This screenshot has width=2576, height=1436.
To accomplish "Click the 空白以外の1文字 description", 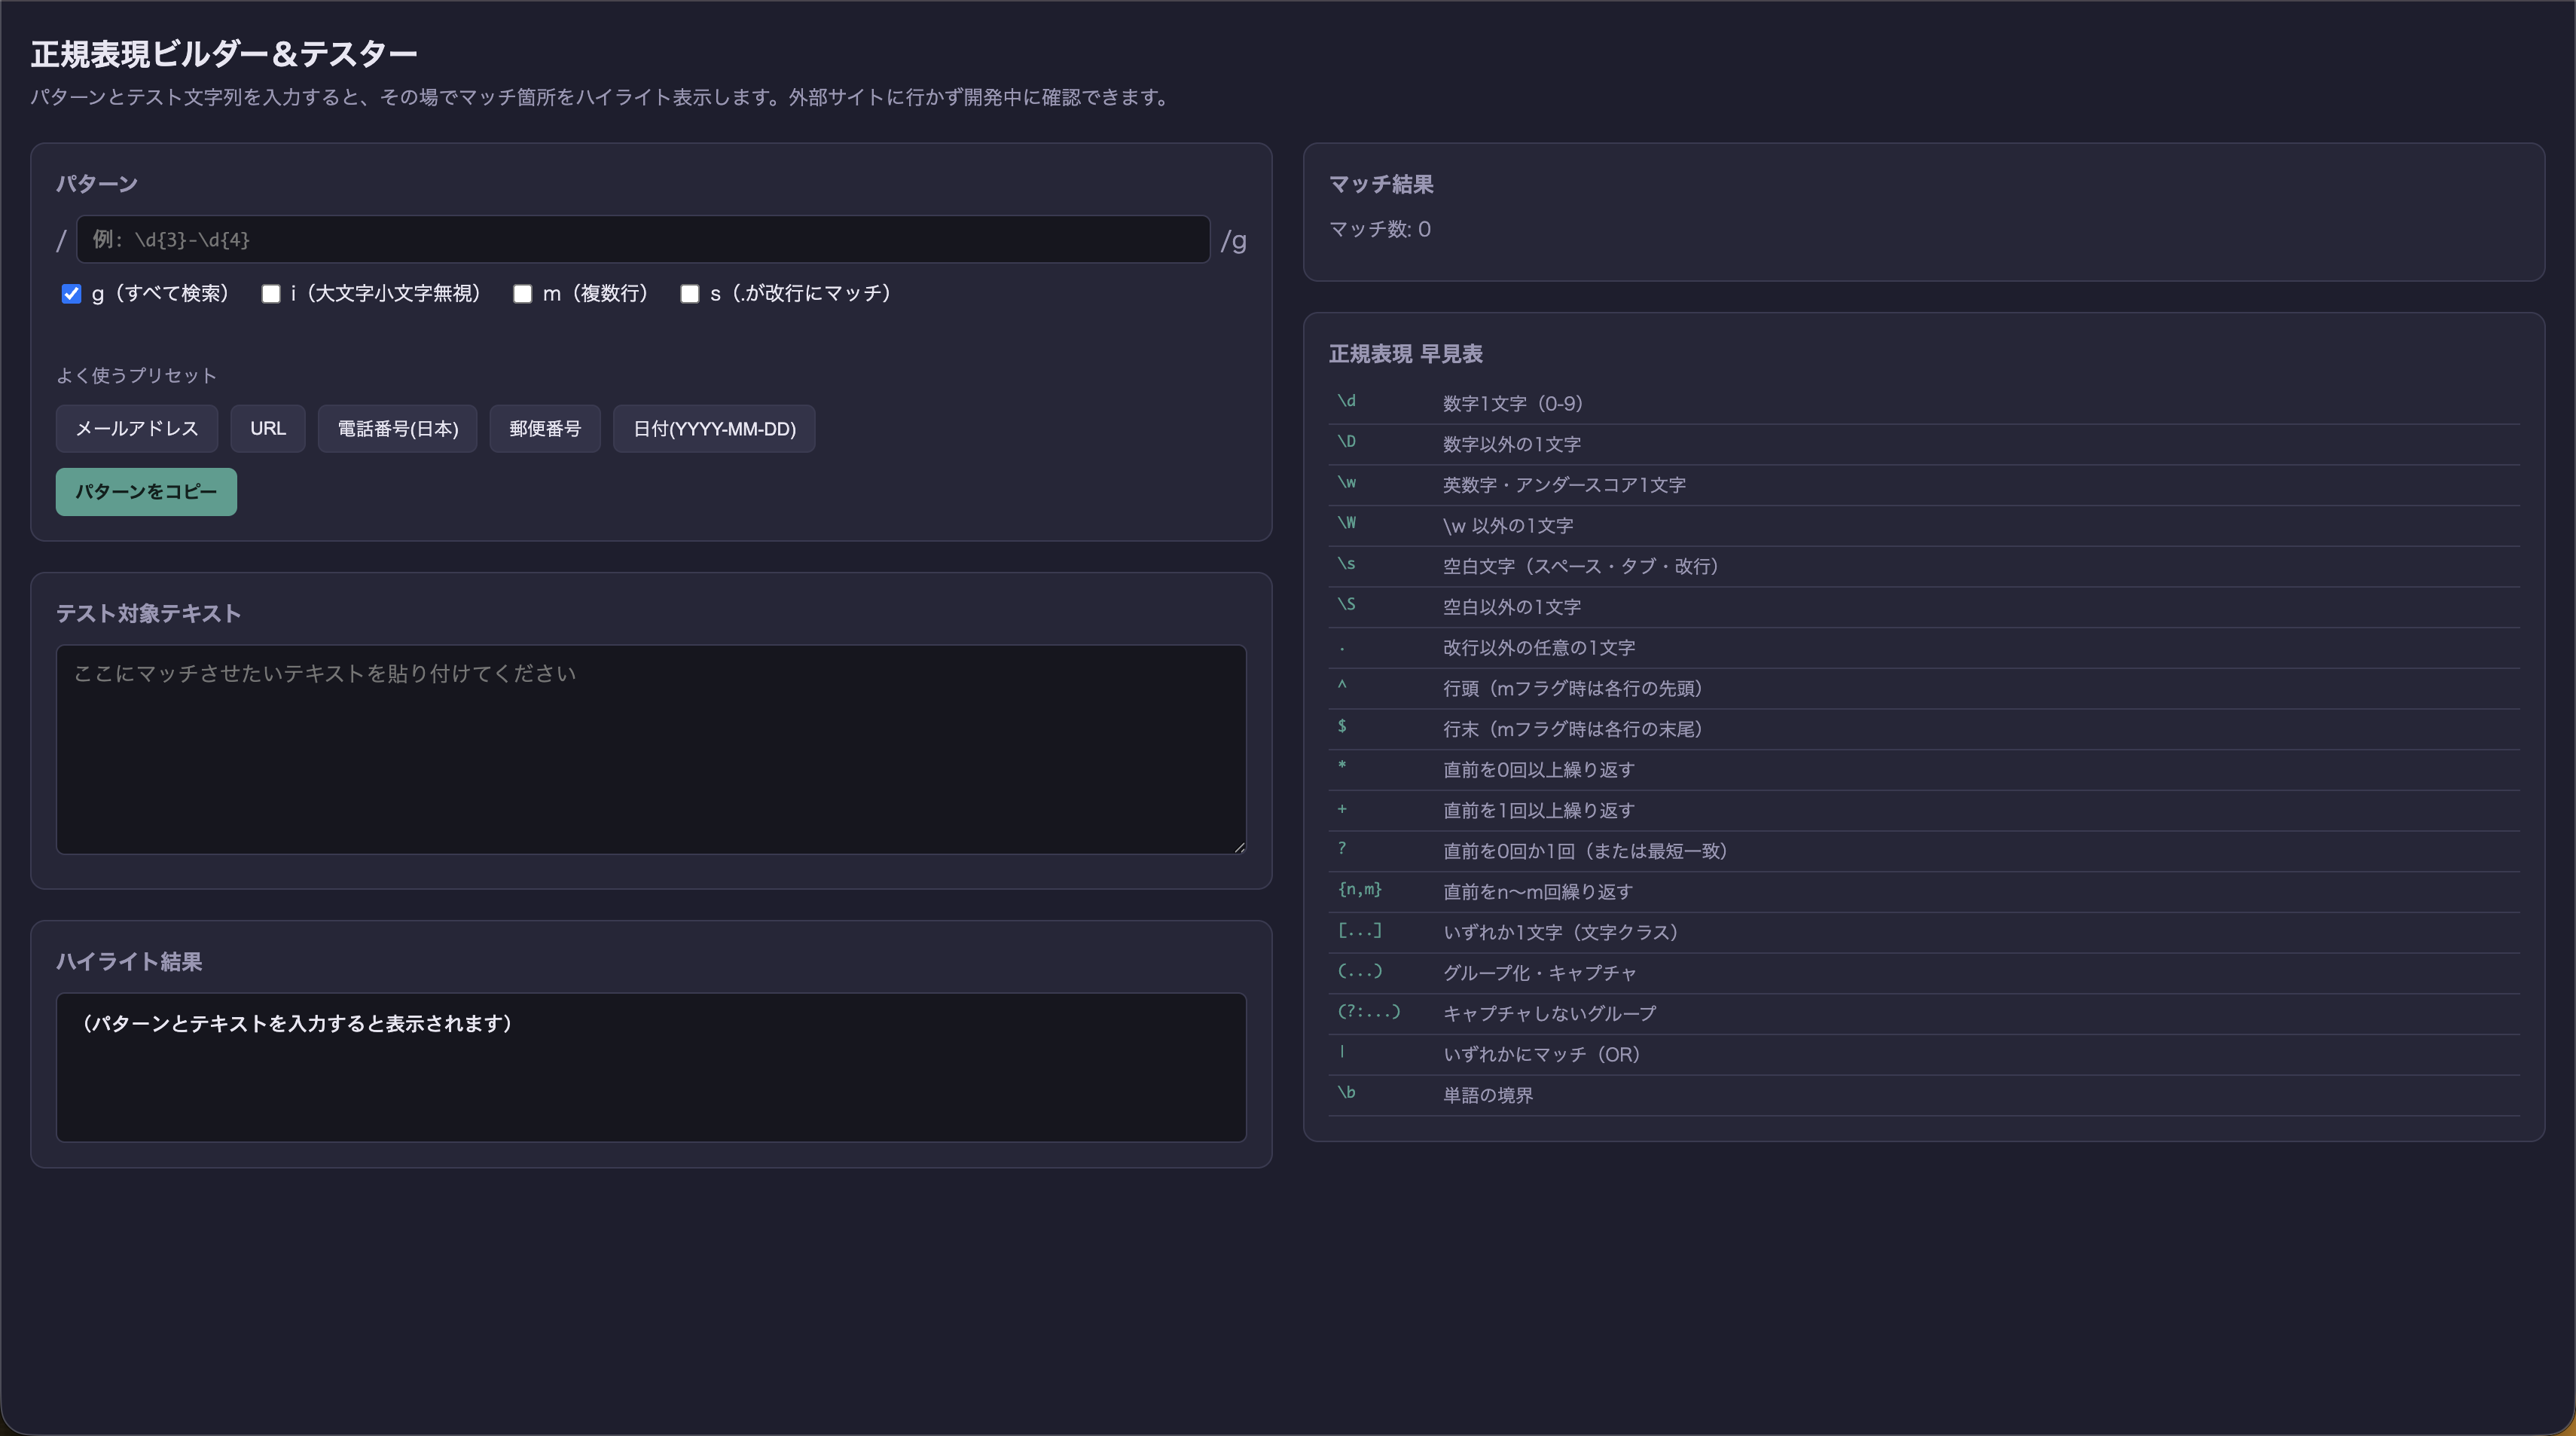I will [x=1512, y=608].
